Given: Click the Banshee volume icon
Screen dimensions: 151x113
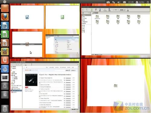Looking at the screenshot, I should pos(78,64).
